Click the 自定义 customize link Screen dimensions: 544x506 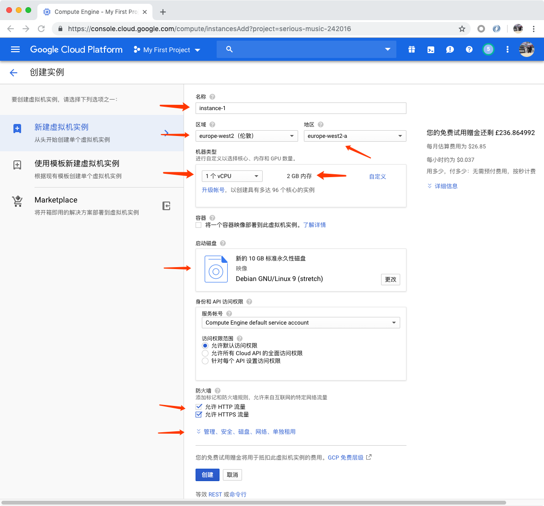(x=378, y=177)
